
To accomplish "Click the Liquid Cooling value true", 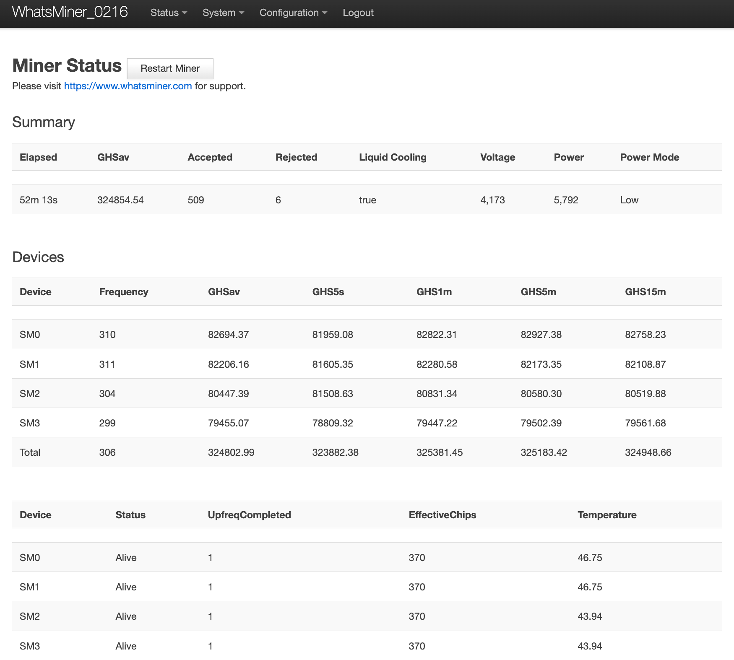I will (367, 200).
